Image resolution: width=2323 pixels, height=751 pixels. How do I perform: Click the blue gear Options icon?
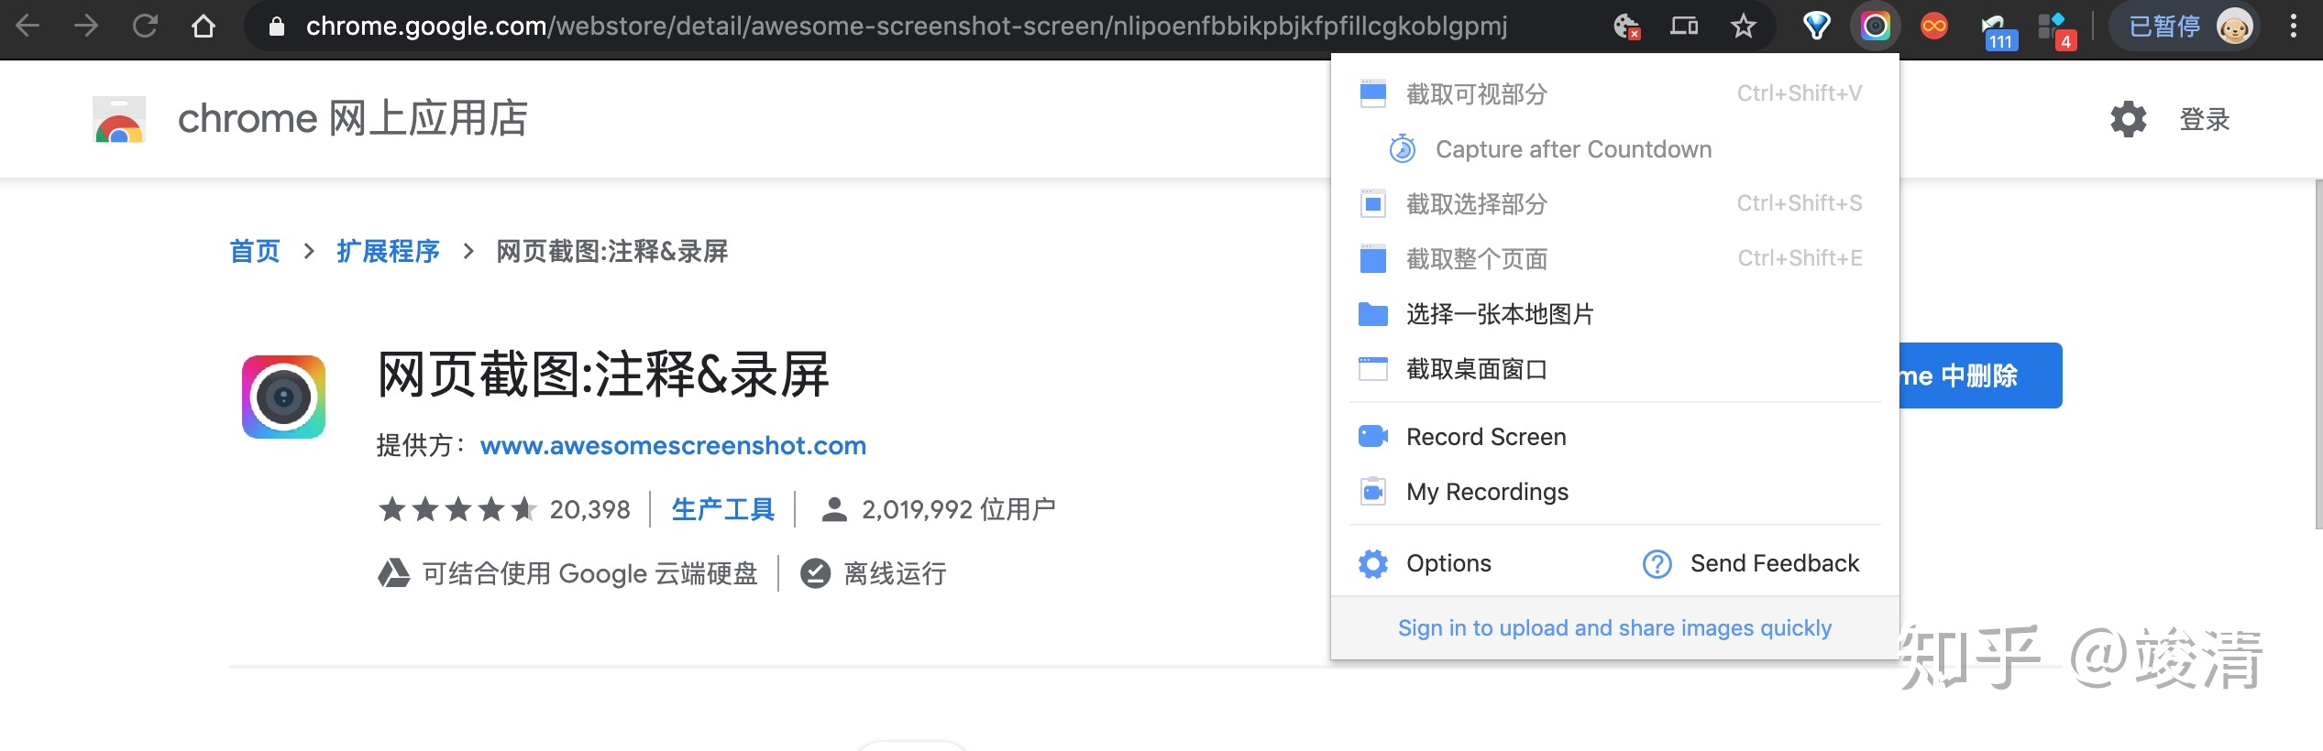point(1372,563)
